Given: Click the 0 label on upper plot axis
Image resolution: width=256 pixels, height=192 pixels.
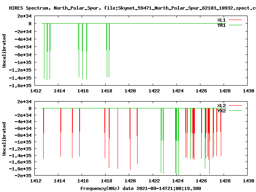Looking at the screenshot, I should pyautogui.click(x=30, y=24).
